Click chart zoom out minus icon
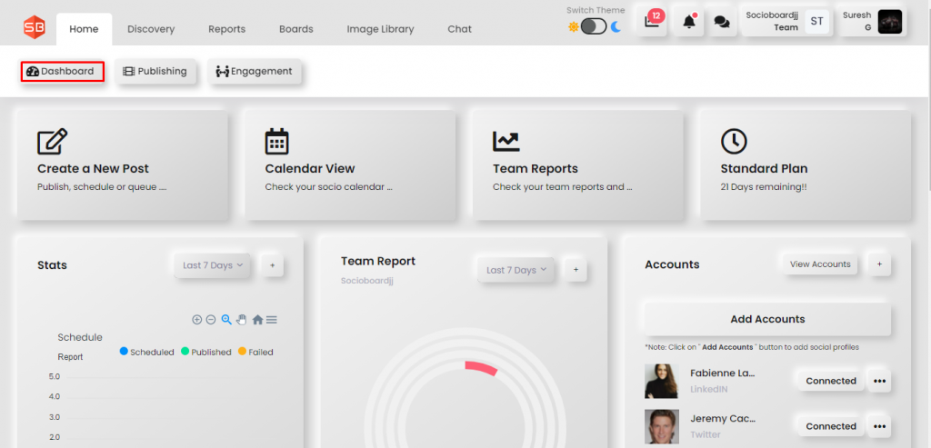Image resolution: width=931 pixels, height=448 pixels. [x=211, y=320]
